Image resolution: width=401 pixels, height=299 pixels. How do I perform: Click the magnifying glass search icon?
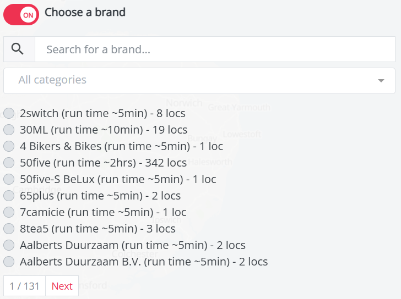tap(18, 49)
